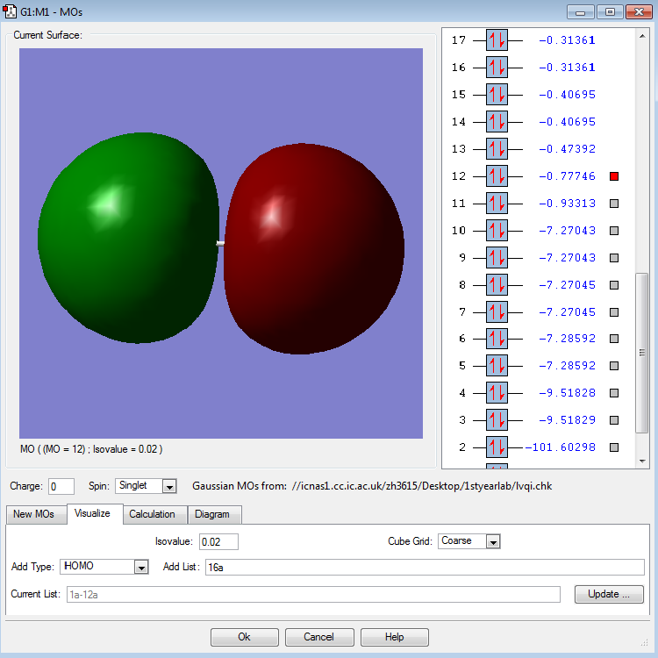This screenshot has width=658, height=658.
Task: Click occupancy box of orbital 7
Action: pyautogui.click(x=497, y=312)
